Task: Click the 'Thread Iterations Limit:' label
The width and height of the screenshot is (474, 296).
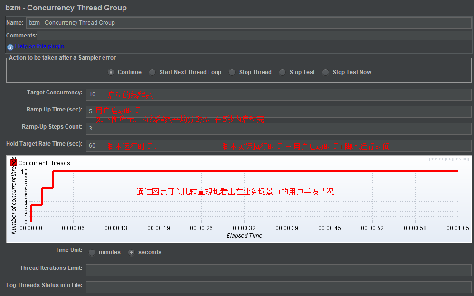Action: click(51, 268)
